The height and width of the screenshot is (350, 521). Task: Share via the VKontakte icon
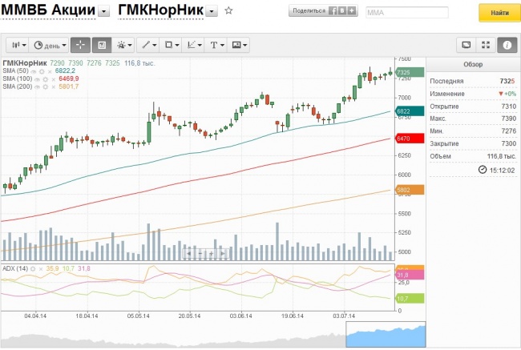pyautogui.click(x=342, y=11)
